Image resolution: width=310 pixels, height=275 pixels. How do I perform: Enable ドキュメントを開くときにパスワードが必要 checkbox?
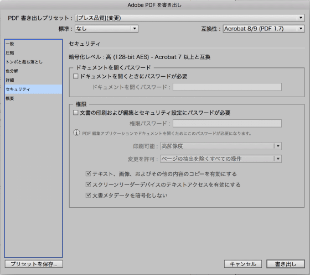click(x=75, y=76)
